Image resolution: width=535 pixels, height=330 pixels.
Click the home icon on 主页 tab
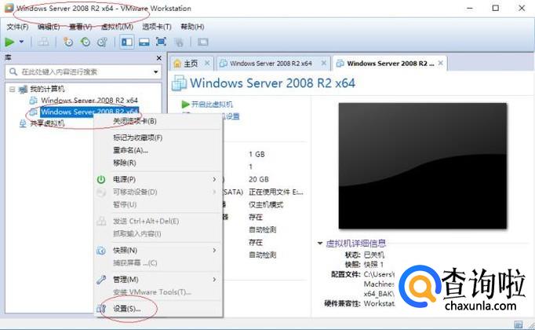point(177,64)
